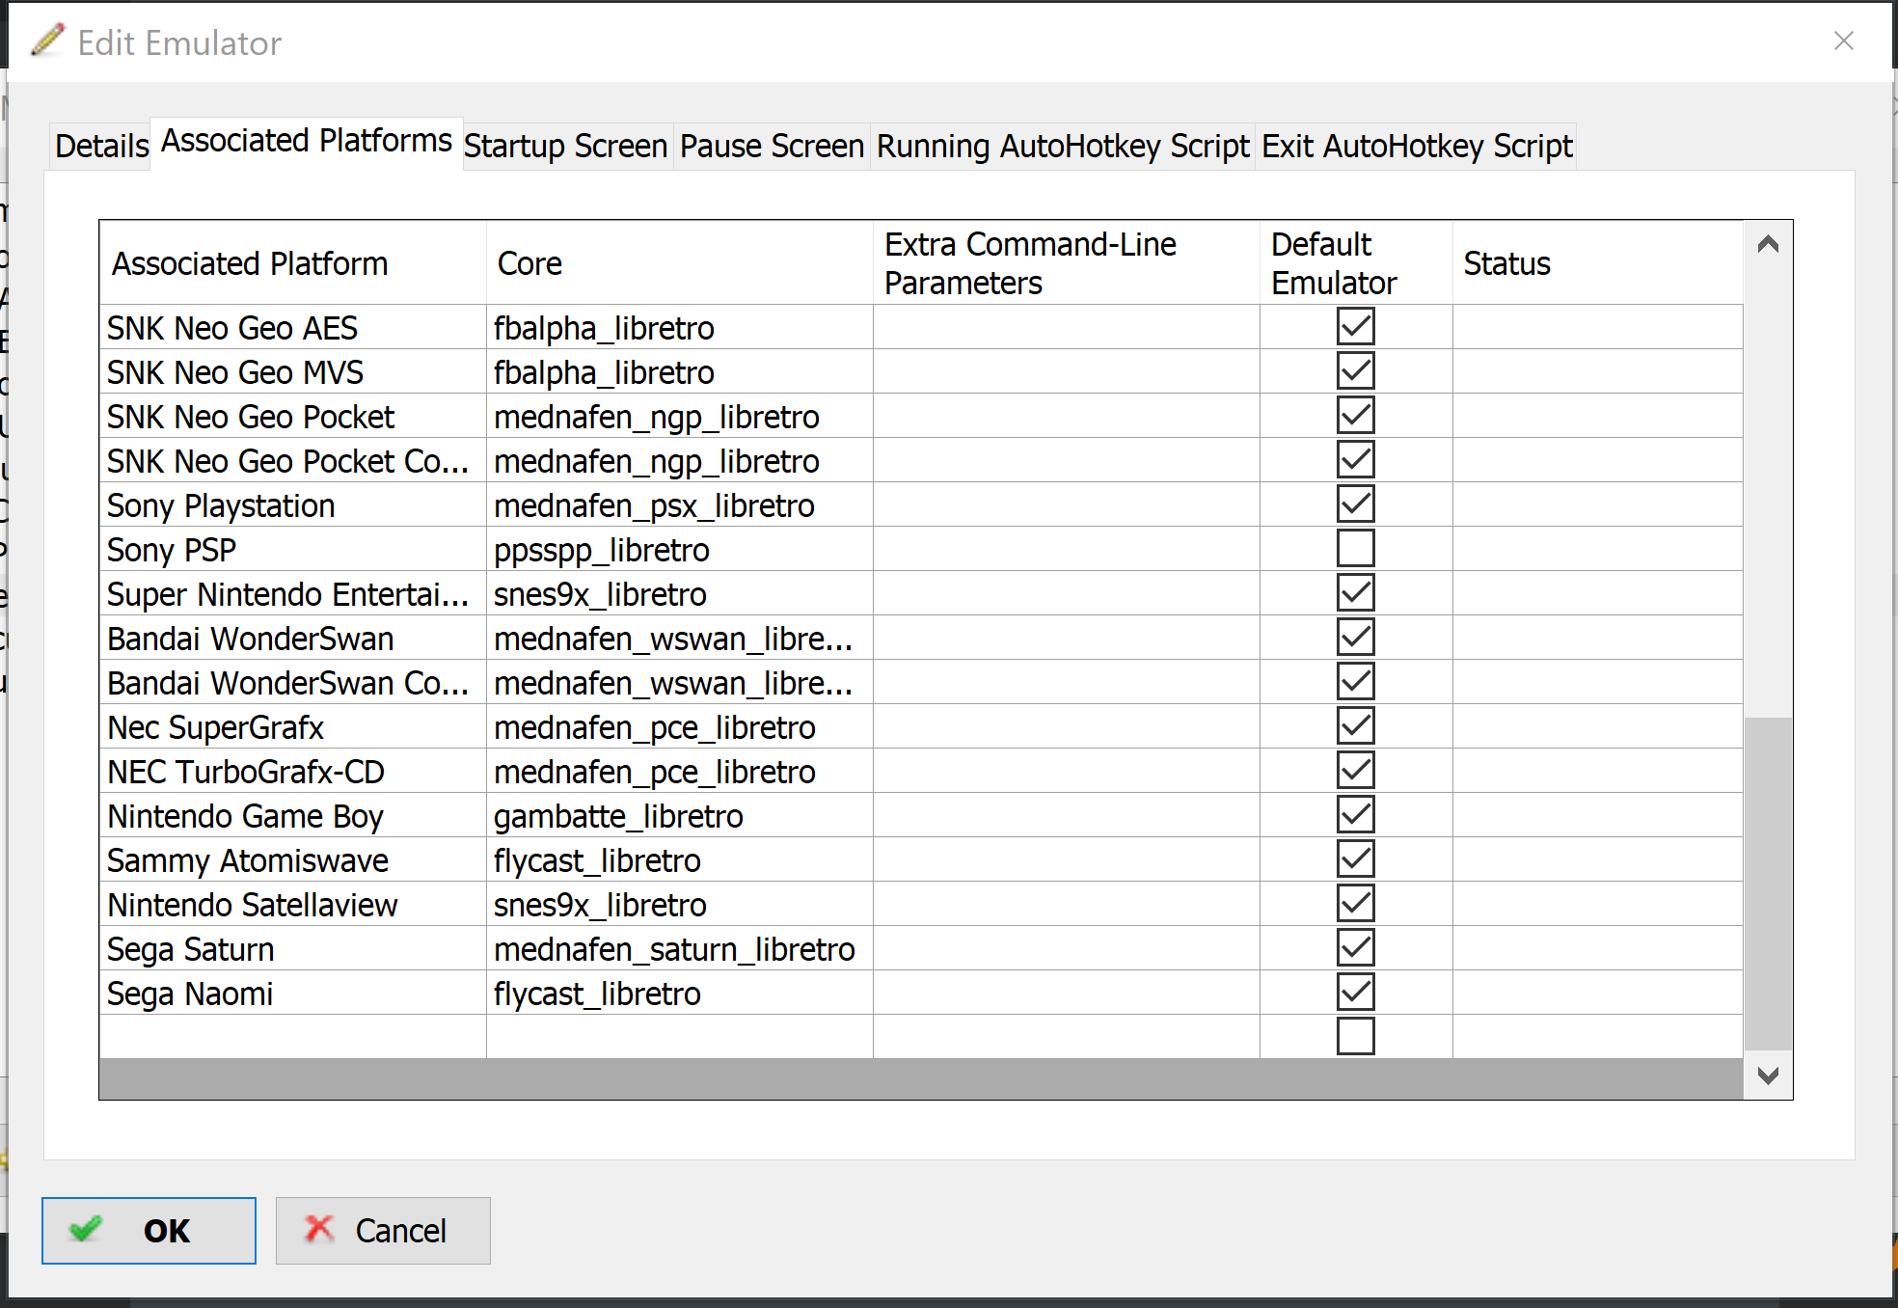Uncheck default emulator for SNK Neo Geo AES
1898x1308 pixels.
click(x=1355, y=327)
